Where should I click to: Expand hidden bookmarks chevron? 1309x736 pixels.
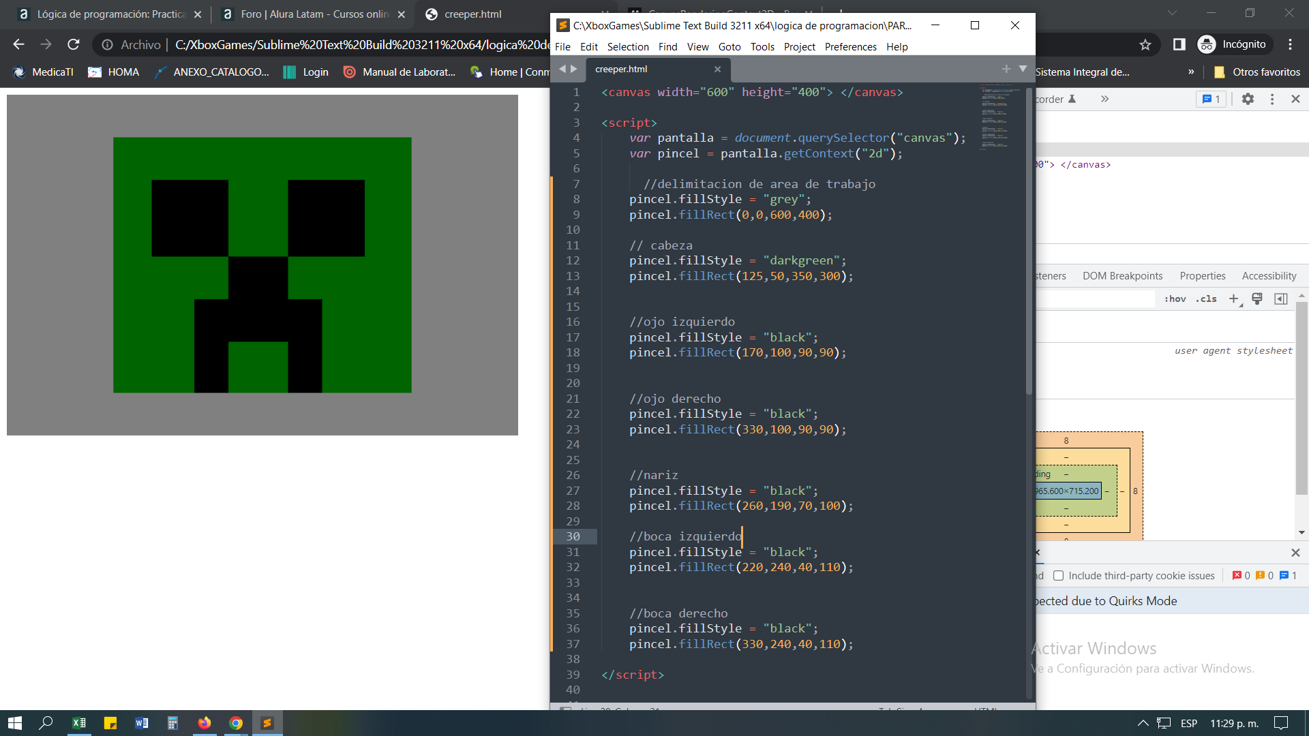point(1191,72)
